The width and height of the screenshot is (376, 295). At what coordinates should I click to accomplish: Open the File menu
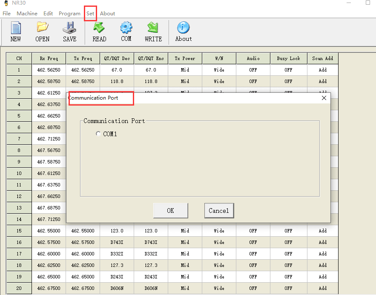click(x=6, y=14)
